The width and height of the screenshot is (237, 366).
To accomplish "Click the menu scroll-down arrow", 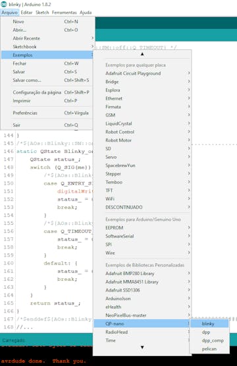I will [x=142, y=348].
